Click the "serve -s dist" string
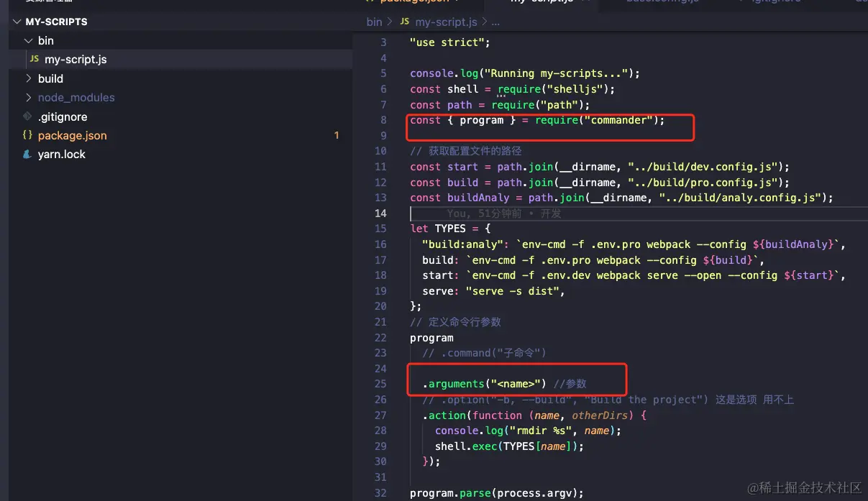 click(512, 291)
